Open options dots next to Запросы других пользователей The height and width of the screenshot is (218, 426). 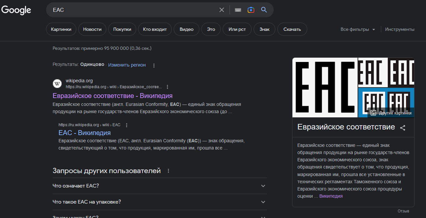pyautogui.click(x=168, y=171)
